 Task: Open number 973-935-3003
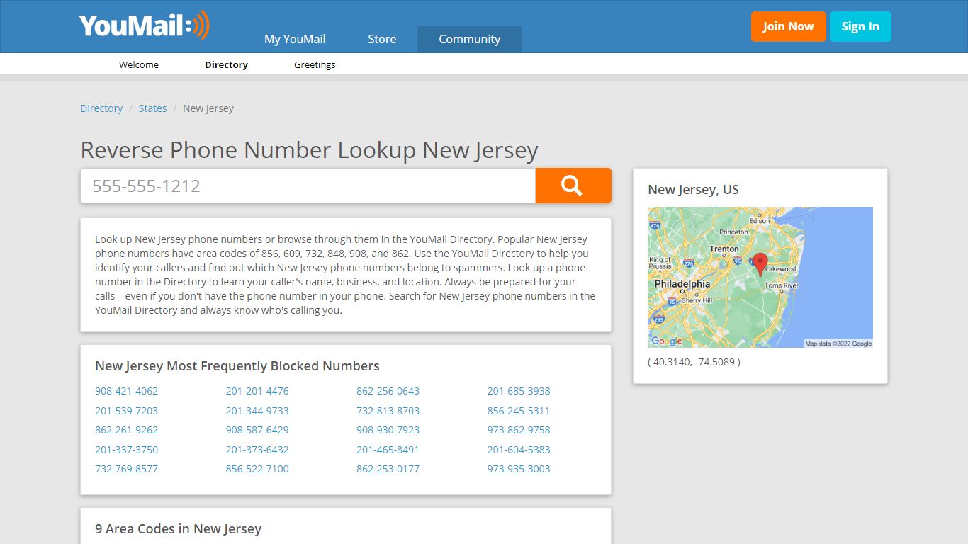(x=519, y=469)
